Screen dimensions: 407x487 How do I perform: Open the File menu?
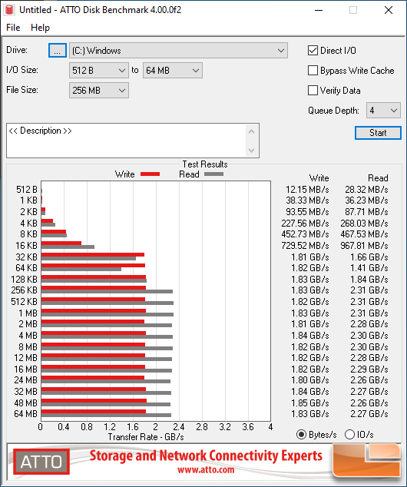[13, 28]
